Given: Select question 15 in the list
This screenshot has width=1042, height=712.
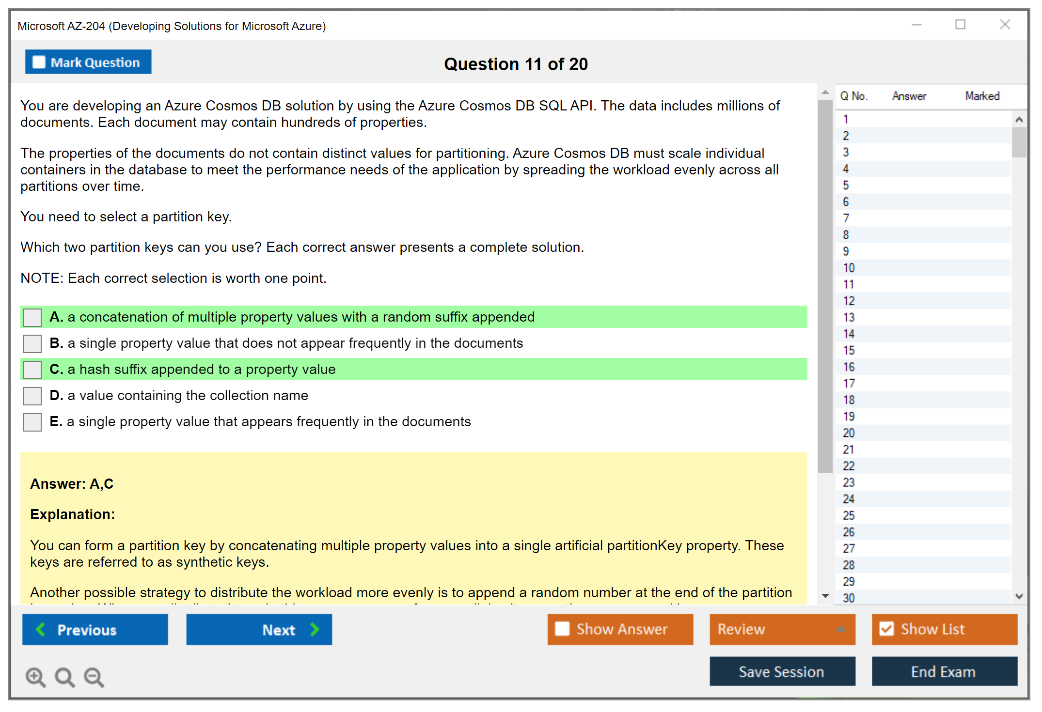Looking at the screenshot, I should click(849, 350).
